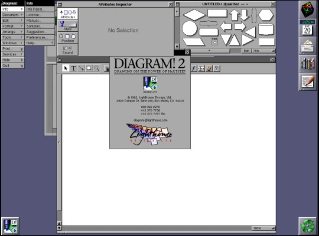319x236 pixels.
Task: Open the Tools menu
Action: (x=12, y=37)
